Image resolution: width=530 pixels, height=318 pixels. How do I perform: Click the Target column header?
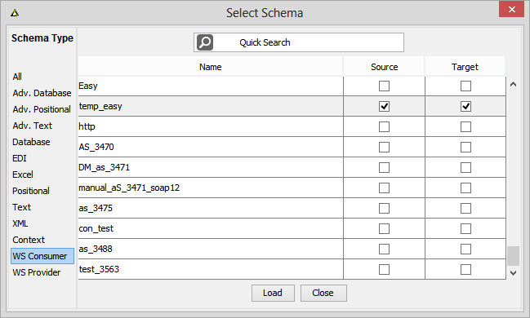click(x=465, y=67)
